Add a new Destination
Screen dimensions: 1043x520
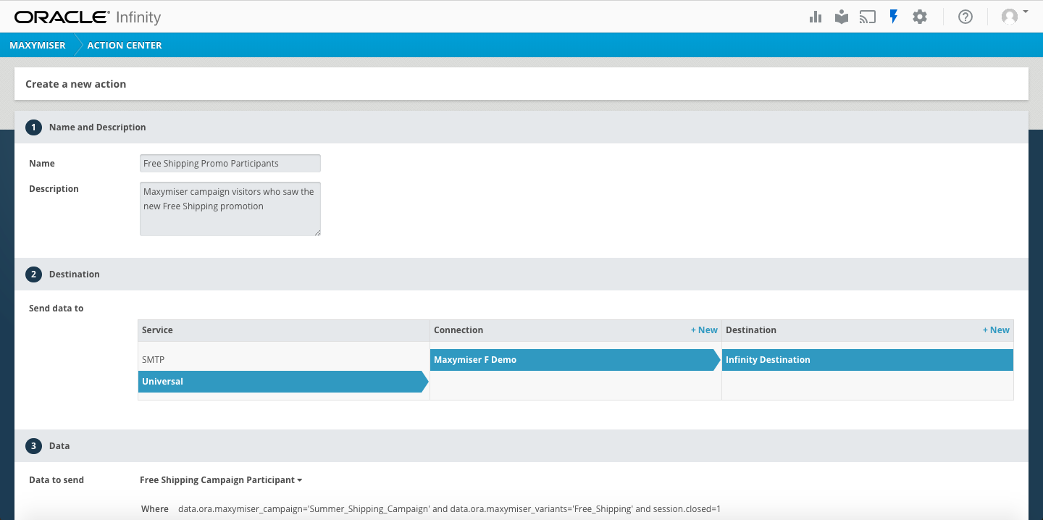pos(996,330)
